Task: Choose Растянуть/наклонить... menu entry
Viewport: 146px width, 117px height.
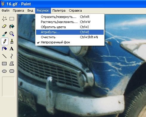Action: [70, 22]
